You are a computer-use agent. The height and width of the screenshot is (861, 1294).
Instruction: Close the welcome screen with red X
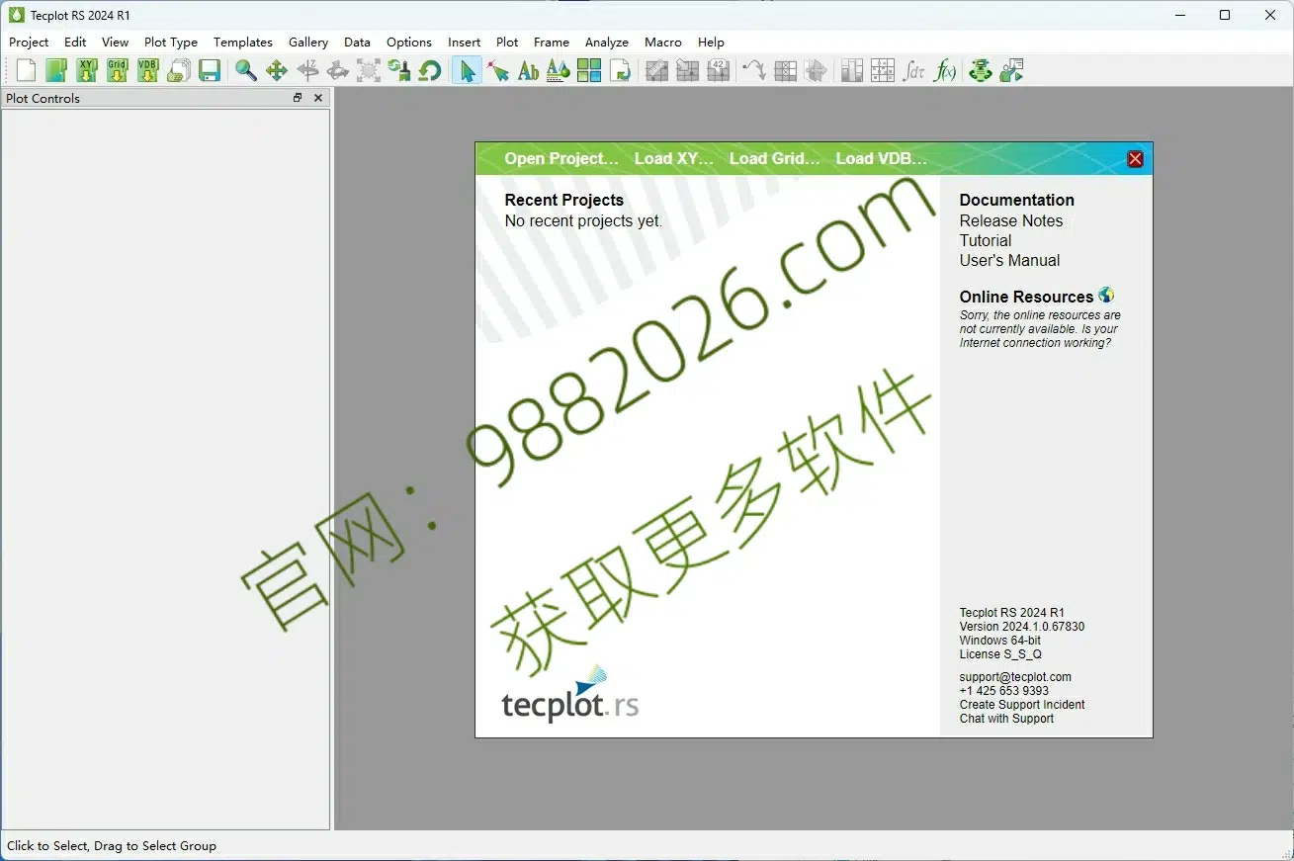pos(1135,159)
